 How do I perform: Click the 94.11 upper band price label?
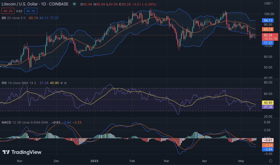pyautogui.click(x=267, y=20)
